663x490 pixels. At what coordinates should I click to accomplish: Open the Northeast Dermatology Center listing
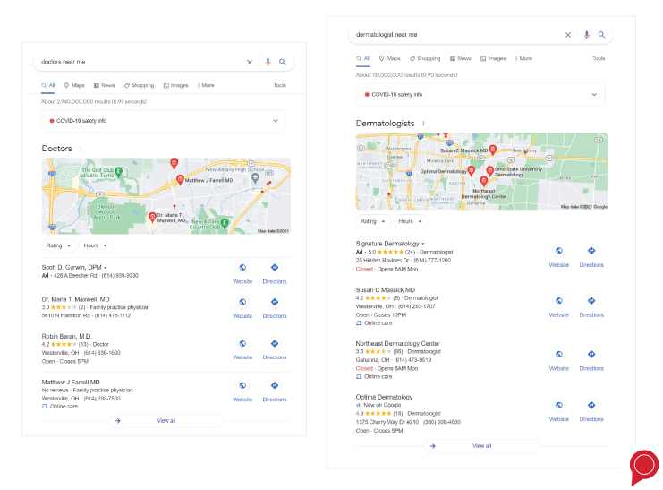[x=397, y=343]
